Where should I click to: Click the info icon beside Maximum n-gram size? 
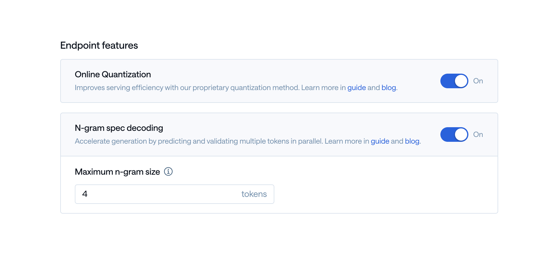click(168, 172)
